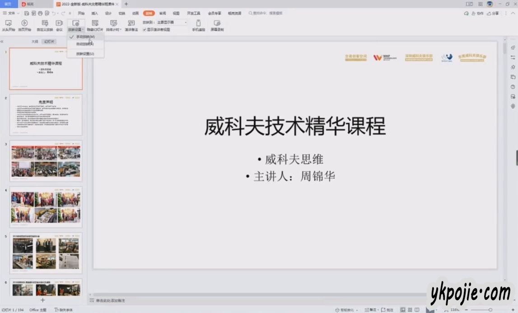Image resolution: width=518 pixels, height=313 pixels.
Task: Start slideshow from current slide (当页开始)
Action: (24, 25)
